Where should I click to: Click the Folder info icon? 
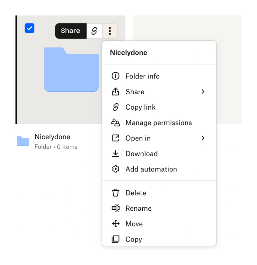pos(116,76)
